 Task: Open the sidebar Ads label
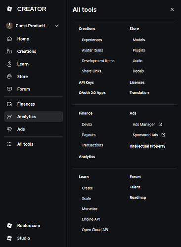(x=21, y=129)
